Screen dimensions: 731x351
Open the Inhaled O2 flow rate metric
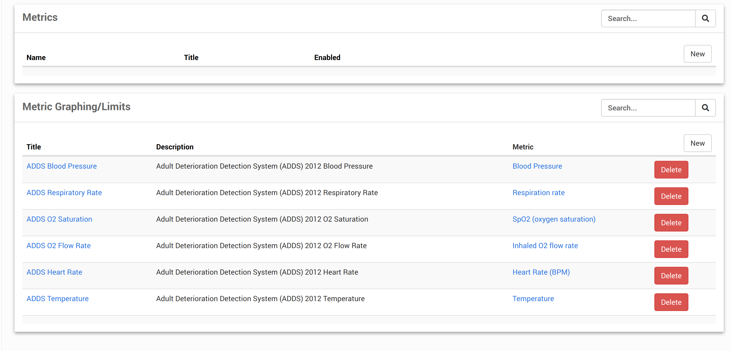point(545,246)
